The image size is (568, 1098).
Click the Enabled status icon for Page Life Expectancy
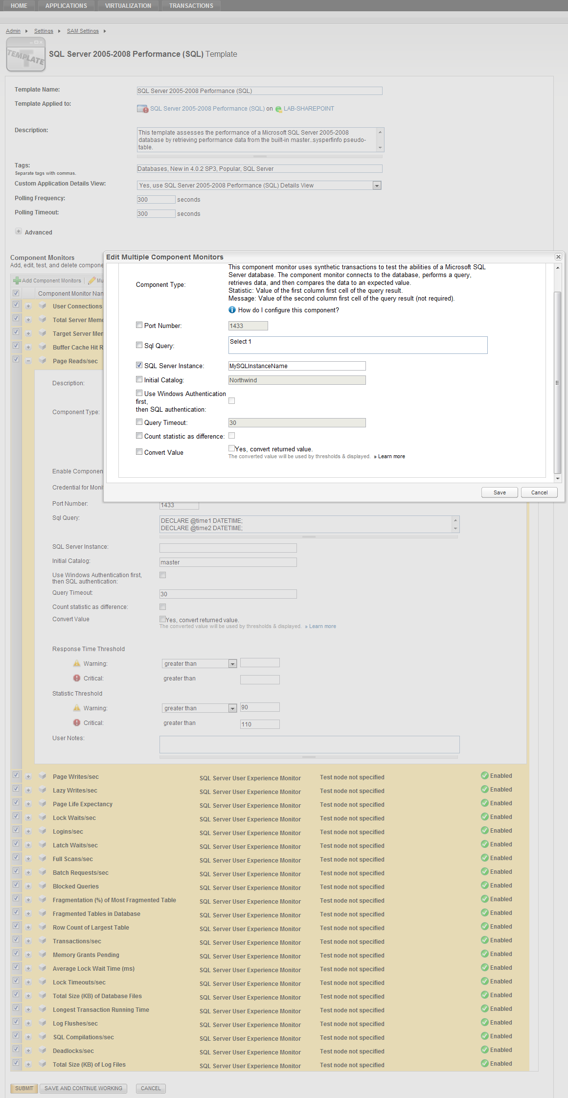[x=484, y=803]
